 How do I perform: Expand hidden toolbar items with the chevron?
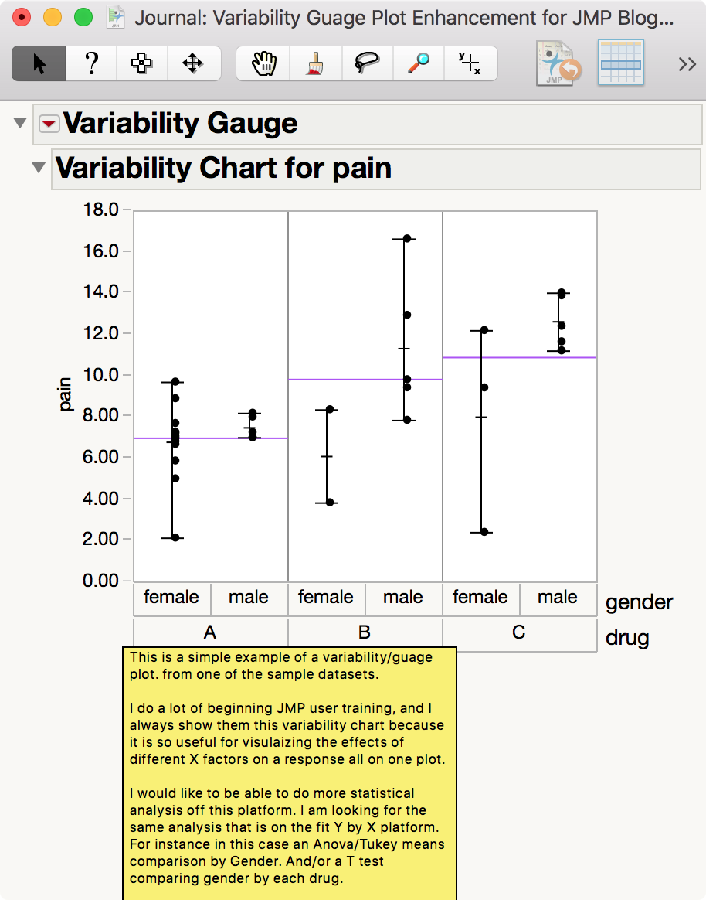pyautogui.click(x=687, y=63)
